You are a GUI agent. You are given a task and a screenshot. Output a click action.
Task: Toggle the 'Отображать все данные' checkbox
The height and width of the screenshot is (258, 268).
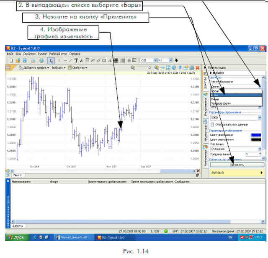click(x=212, y=124)
